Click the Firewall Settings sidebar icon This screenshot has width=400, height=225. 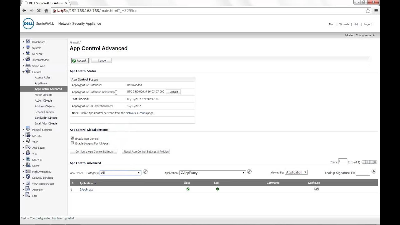click(x=28, y=129)
